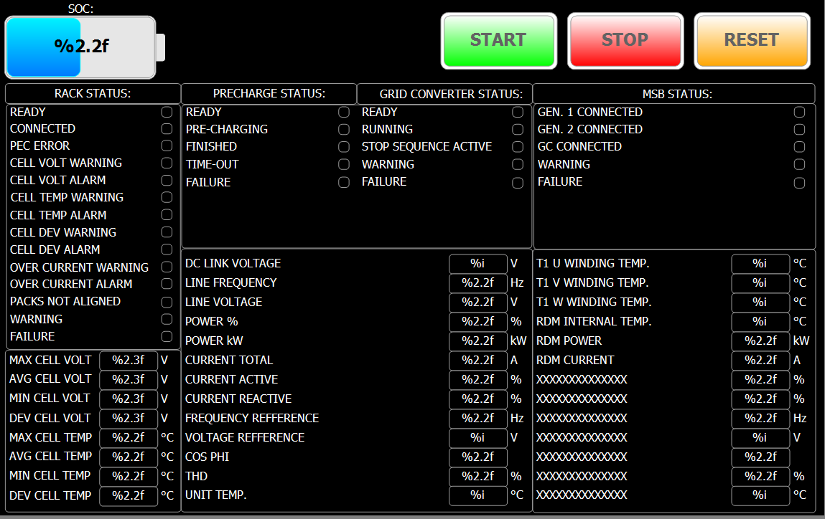
Task: Toggle the grid converter RUNNING checkbox
Action: [518, 130]
